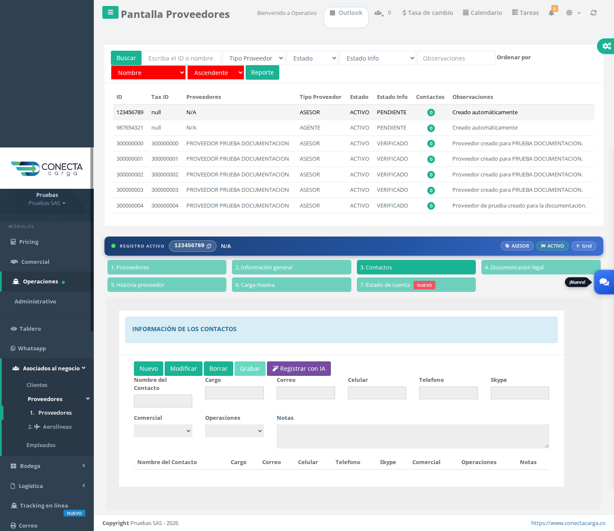Expand the Logistica sidebar section

pyautogui.click(x=47, y=486)
